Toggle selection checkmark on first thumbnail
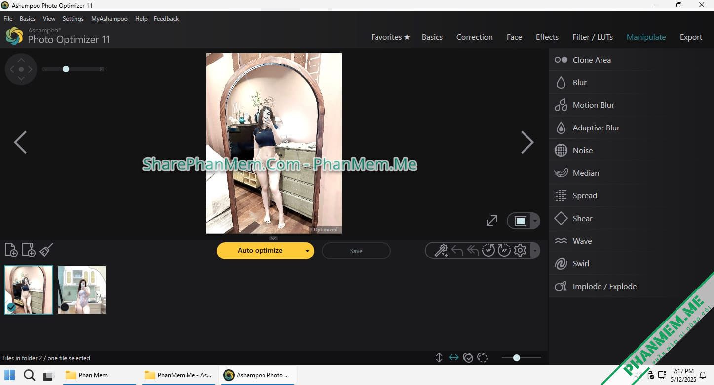The height and width of the screenshot is (385, 714). [11, 307]
